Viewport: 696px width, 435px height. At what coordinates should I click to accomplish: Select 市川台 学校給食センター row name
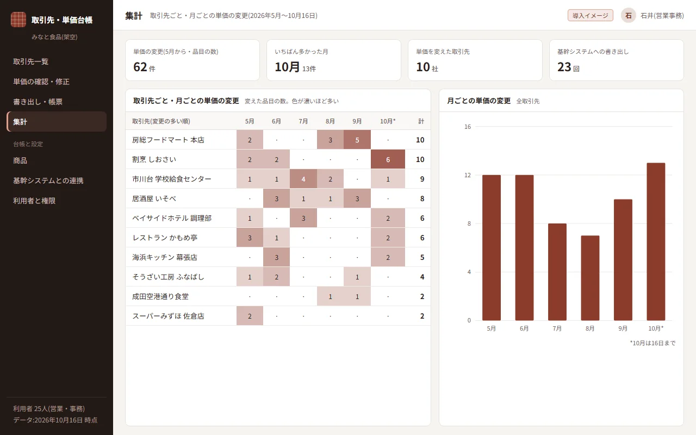(x=172, y=179)
